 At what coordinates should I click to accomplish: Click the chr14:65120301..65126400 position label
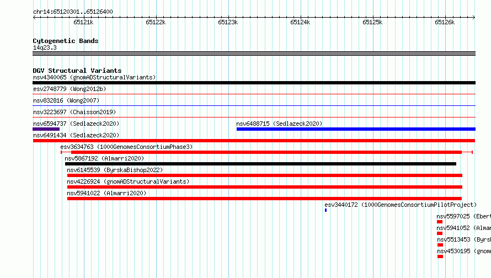(x=73, y=12)
